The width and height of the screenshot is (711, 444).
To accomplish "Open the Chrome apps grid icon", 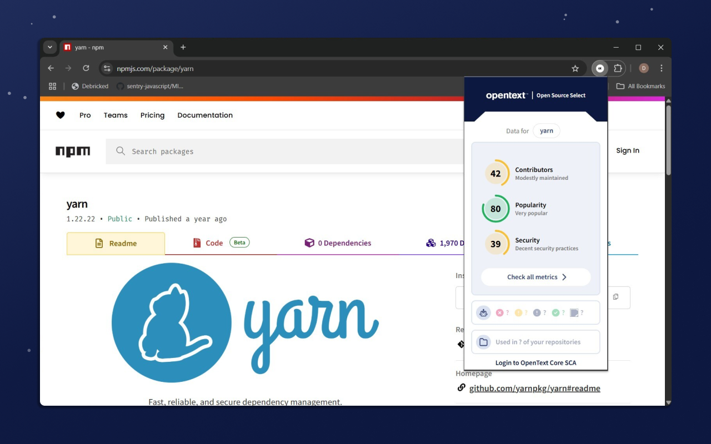I will coord(53,86).
